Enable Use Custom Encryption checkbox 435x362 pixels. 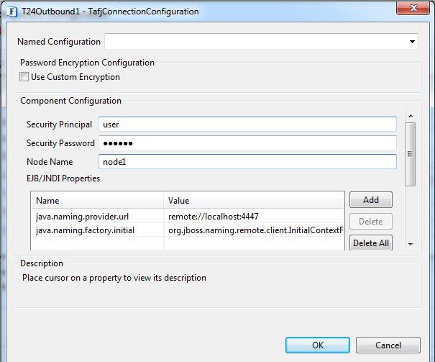click(24, 77)
